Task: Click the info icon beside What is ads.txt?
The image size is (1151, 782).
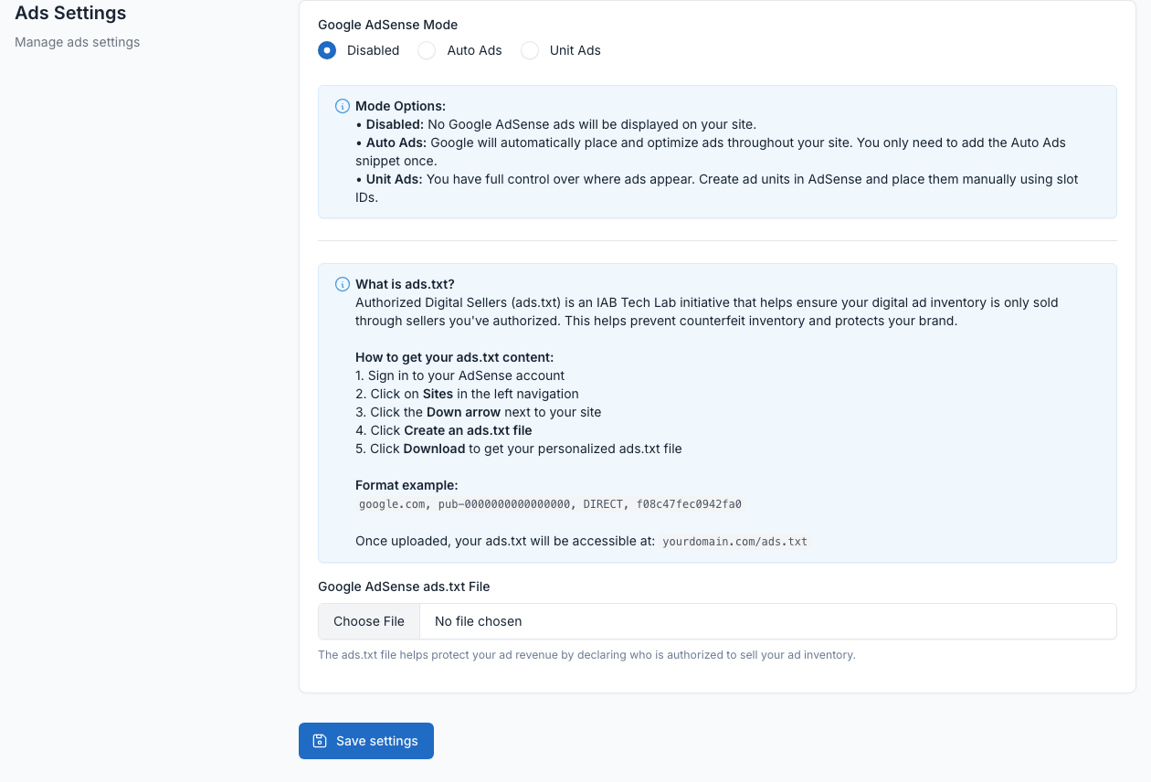Action: (x=343, y=284)
